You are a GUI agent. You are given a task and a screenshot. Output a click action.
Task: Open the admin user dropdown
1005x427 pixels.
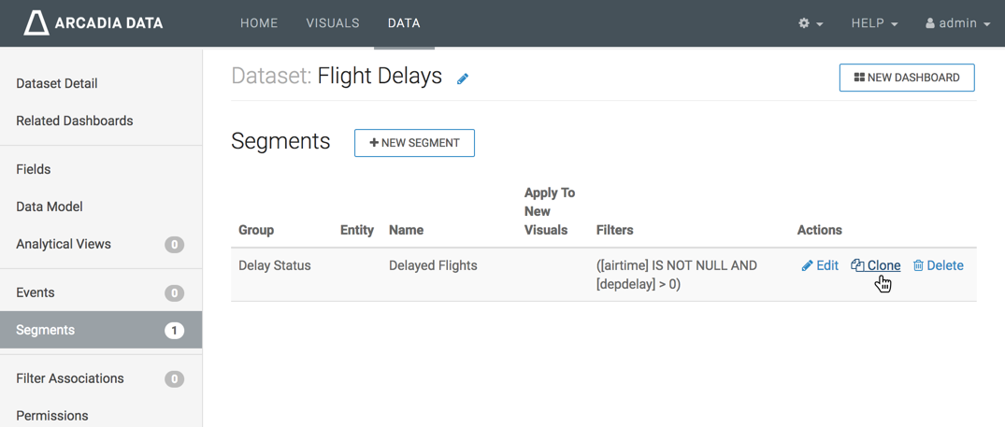957,23
